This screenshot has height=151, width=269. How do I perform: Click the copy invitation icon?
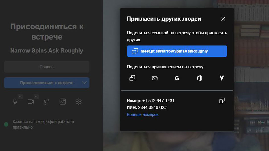pos(132,78)
